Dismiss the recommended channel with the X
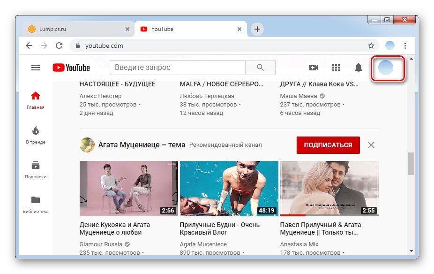Viewport: 434px width, 274px height. (371, 145)
